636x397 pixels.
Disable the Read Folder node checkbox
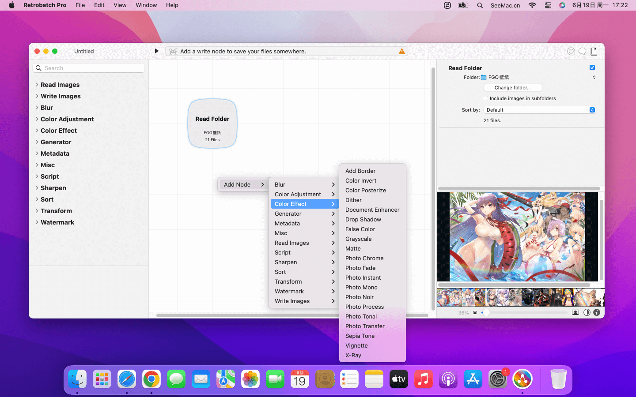click(592, 67)
